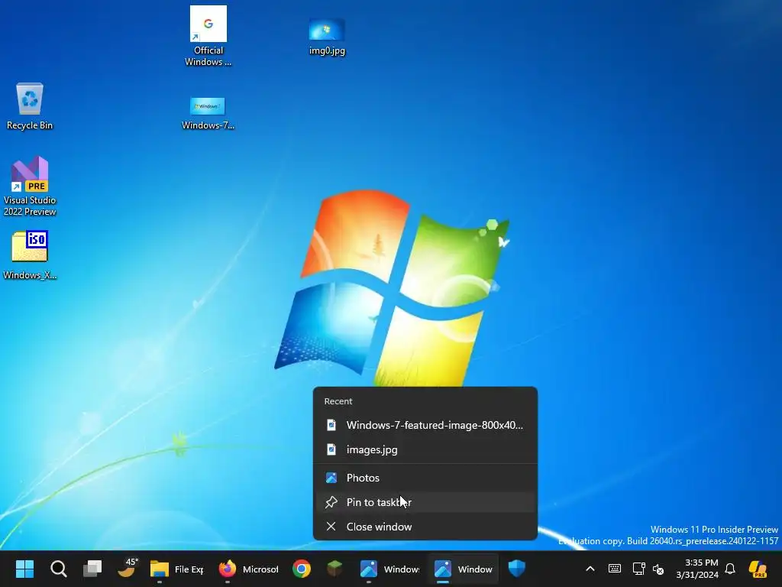Show hidden system tray icons
782x587 pixels.
point(590,569)
